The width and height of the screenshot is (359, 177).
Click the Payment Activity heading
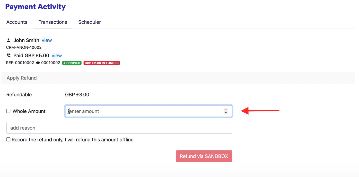[x=35, y=7]
